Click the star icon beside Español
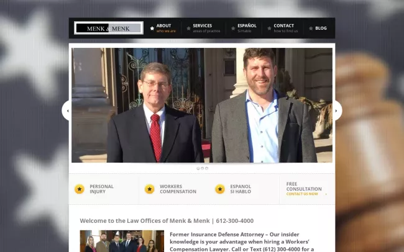This screenshot has height=252, width=404. click(x=233, y=28)
